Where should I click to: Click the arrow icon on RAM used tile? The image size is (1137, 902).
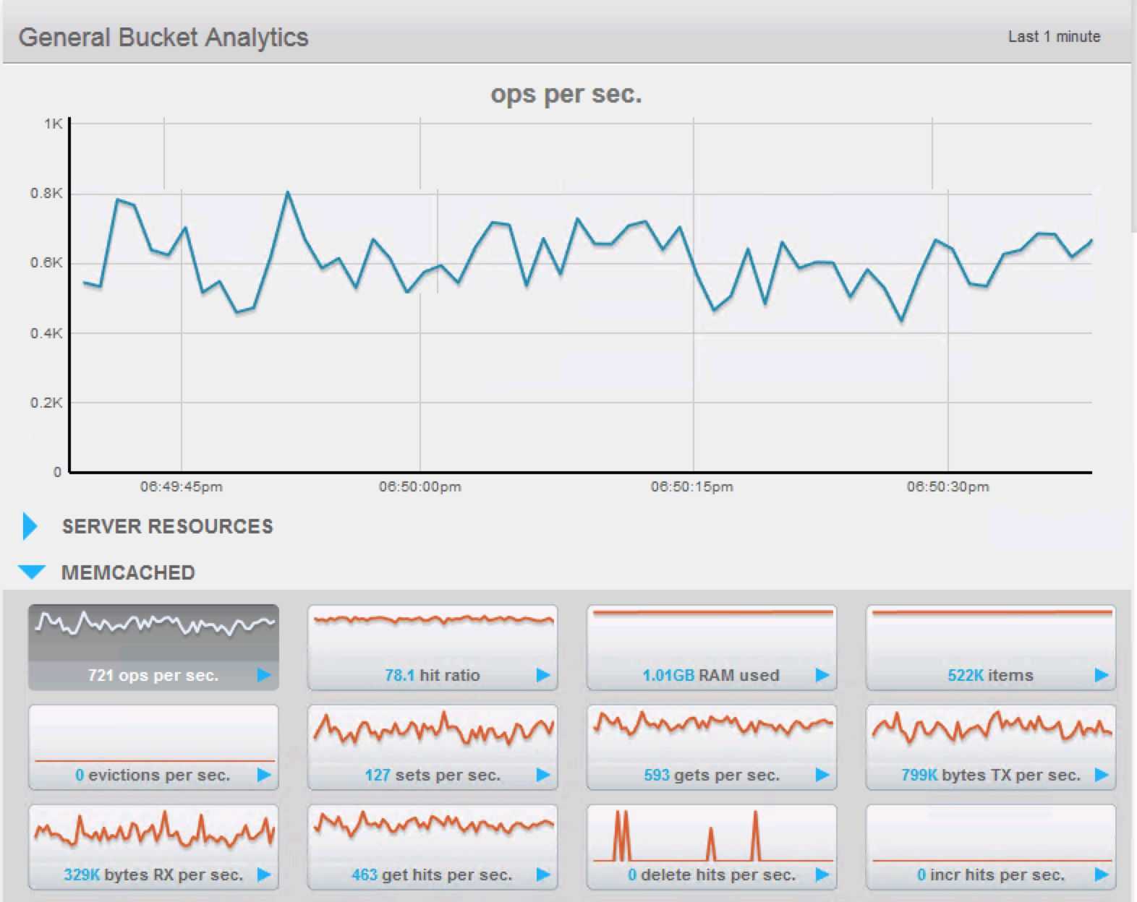tap(822, 675)
